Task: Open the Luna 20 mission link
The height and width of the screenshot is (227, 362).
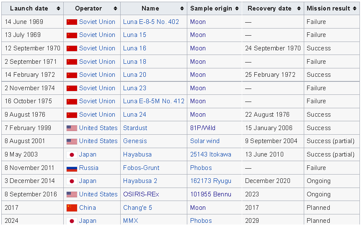Action: tap(134, 75)
